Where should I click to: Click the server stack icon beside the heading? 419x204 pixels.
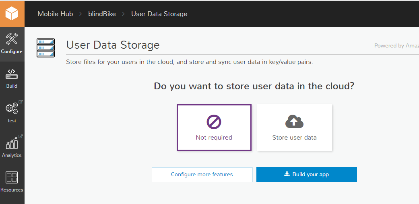pos(45,48)
